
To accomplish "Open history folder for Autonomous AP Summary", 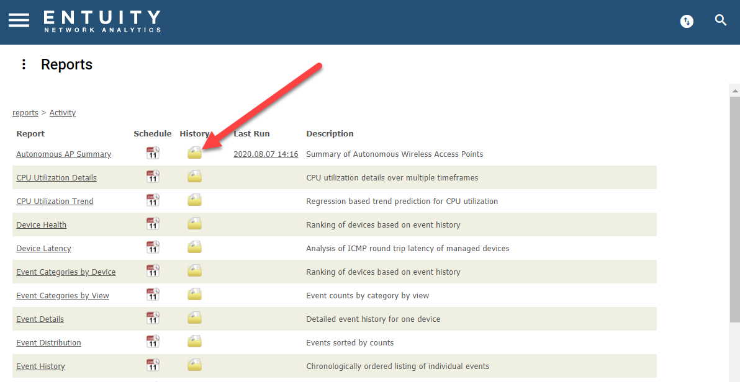I will pos(194,153).
